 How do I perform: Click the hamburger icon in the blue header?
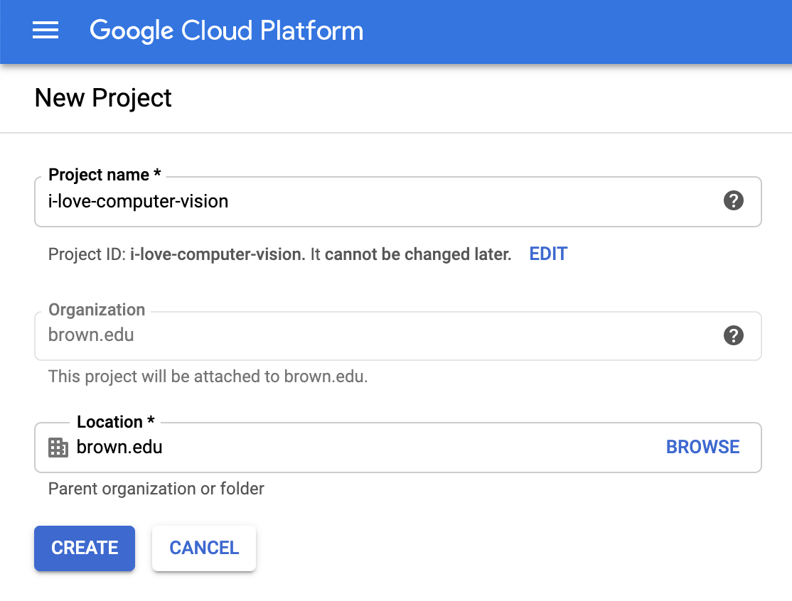point(45,31)
